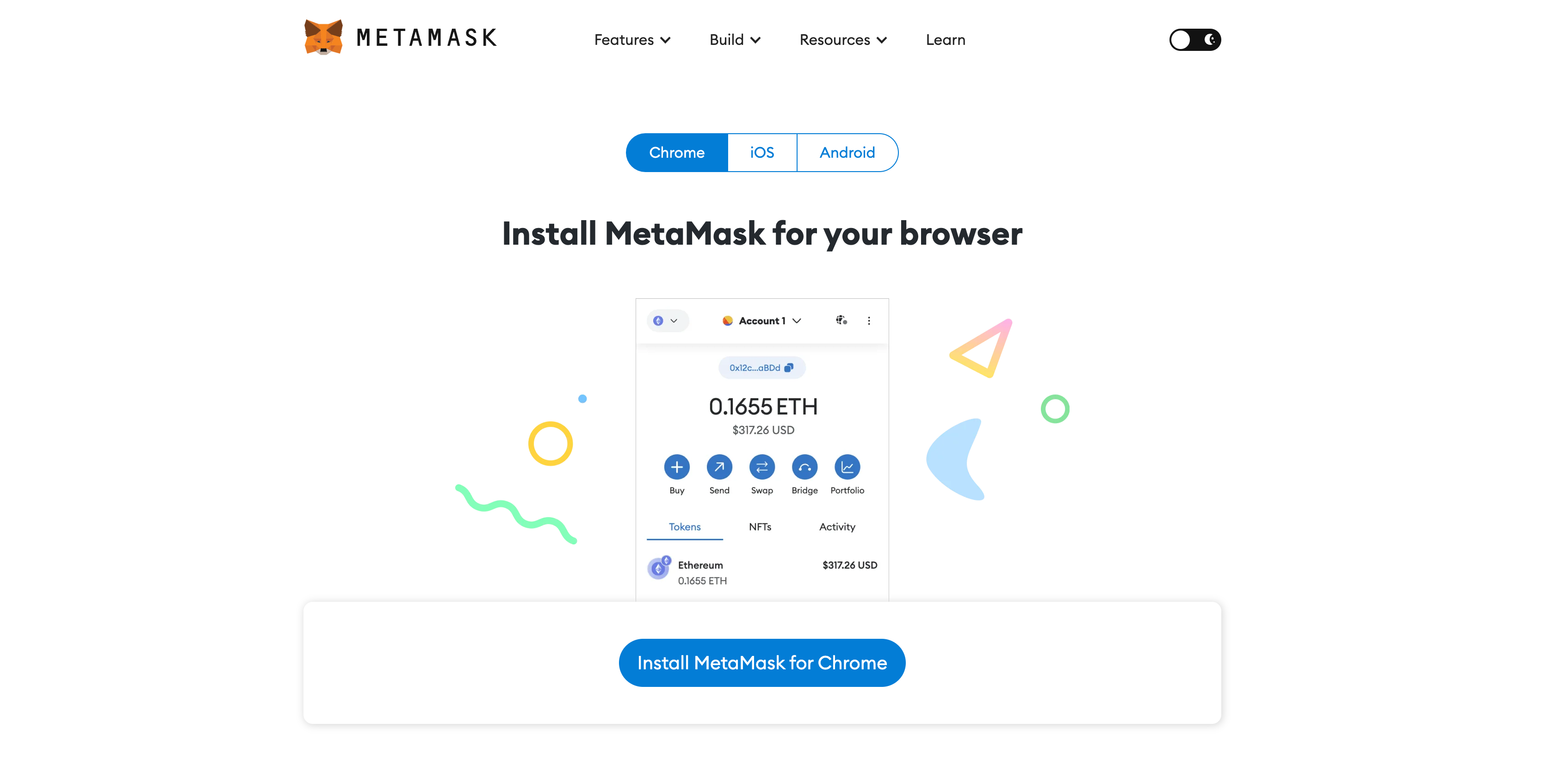Click the Portfolio icon in wallet

point(847,467)
